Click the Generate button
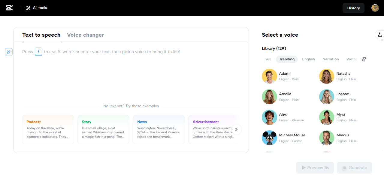Screen dimensions: 384x182 pyautogui.click(x=354, y=168)
